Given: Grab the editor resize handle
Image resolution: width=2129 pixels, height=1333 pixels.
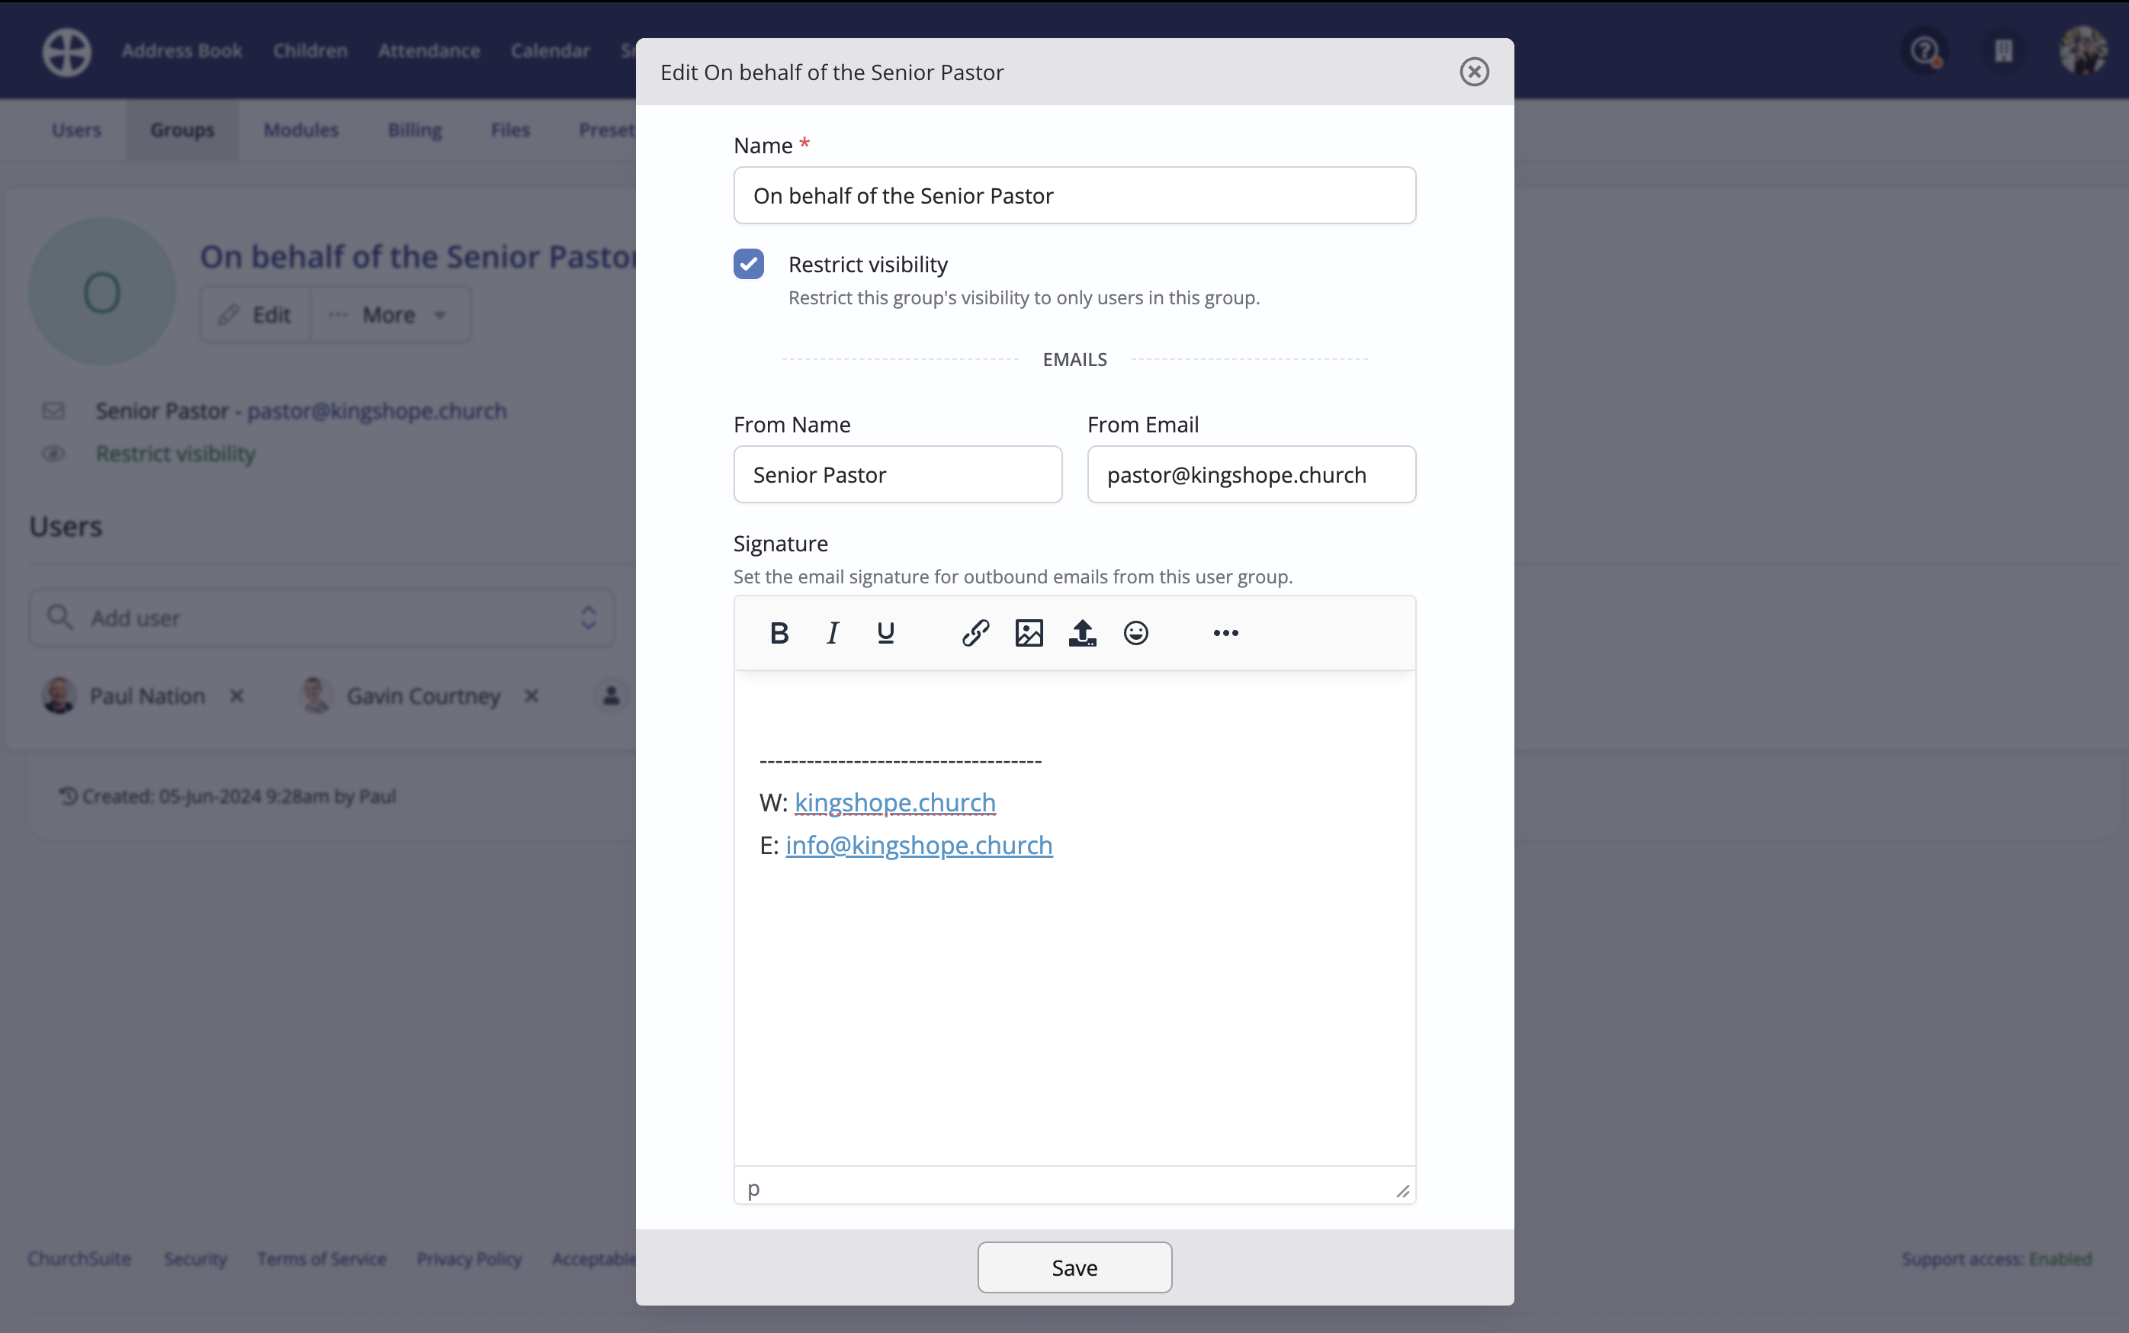Looking at the screenshot, I should pyautogui.click(x=1402, y=1191).
